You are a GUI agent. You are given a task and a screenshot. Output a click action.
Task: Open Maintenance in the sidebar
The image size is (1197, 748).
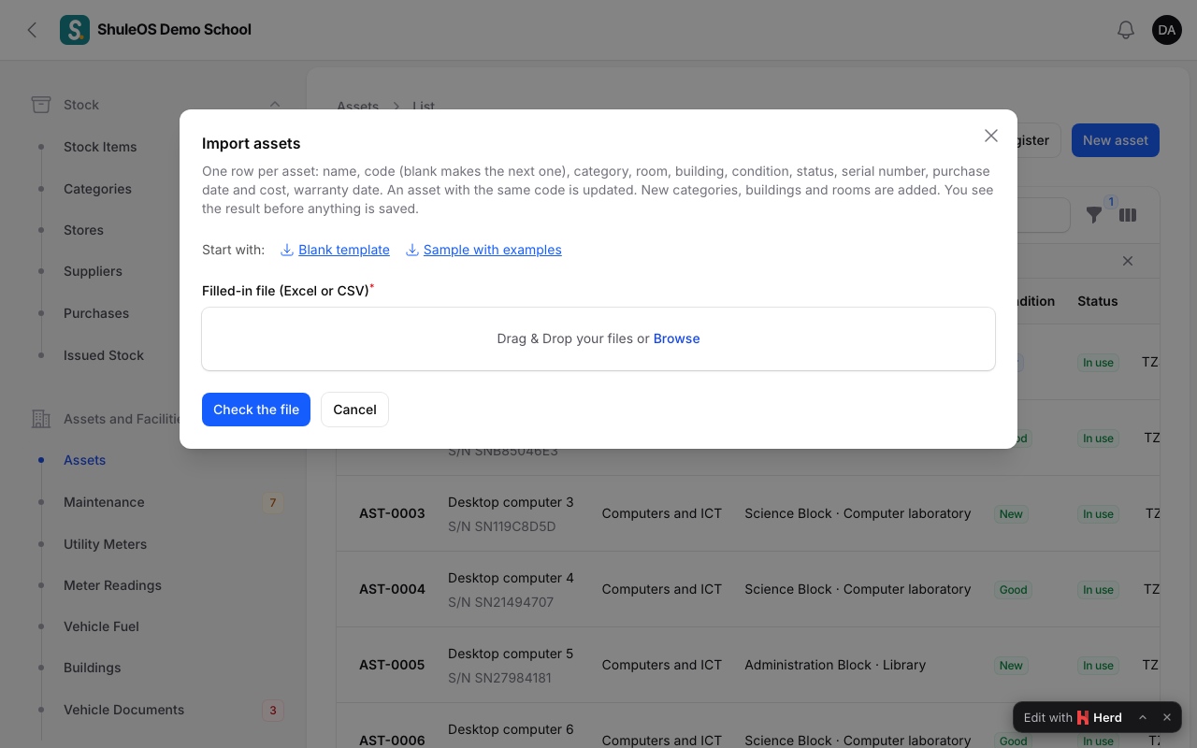(104, 502)
